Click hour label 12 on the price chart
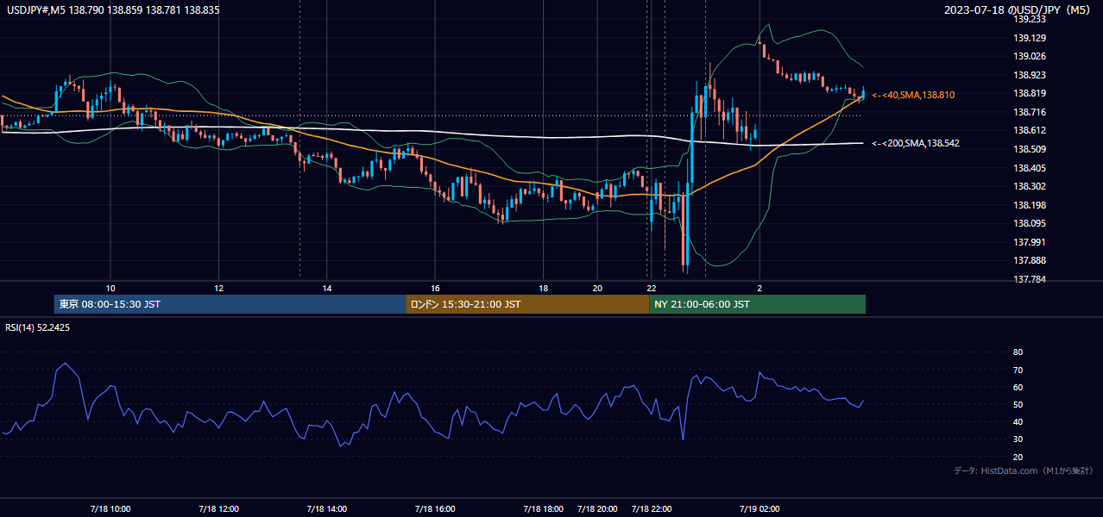 pyautogui.click(x=219, y=288)
